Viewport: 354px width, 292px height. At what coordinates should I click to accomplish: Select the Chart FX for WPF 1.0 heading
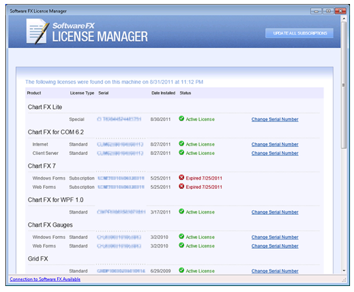click(x=56, y=200)
